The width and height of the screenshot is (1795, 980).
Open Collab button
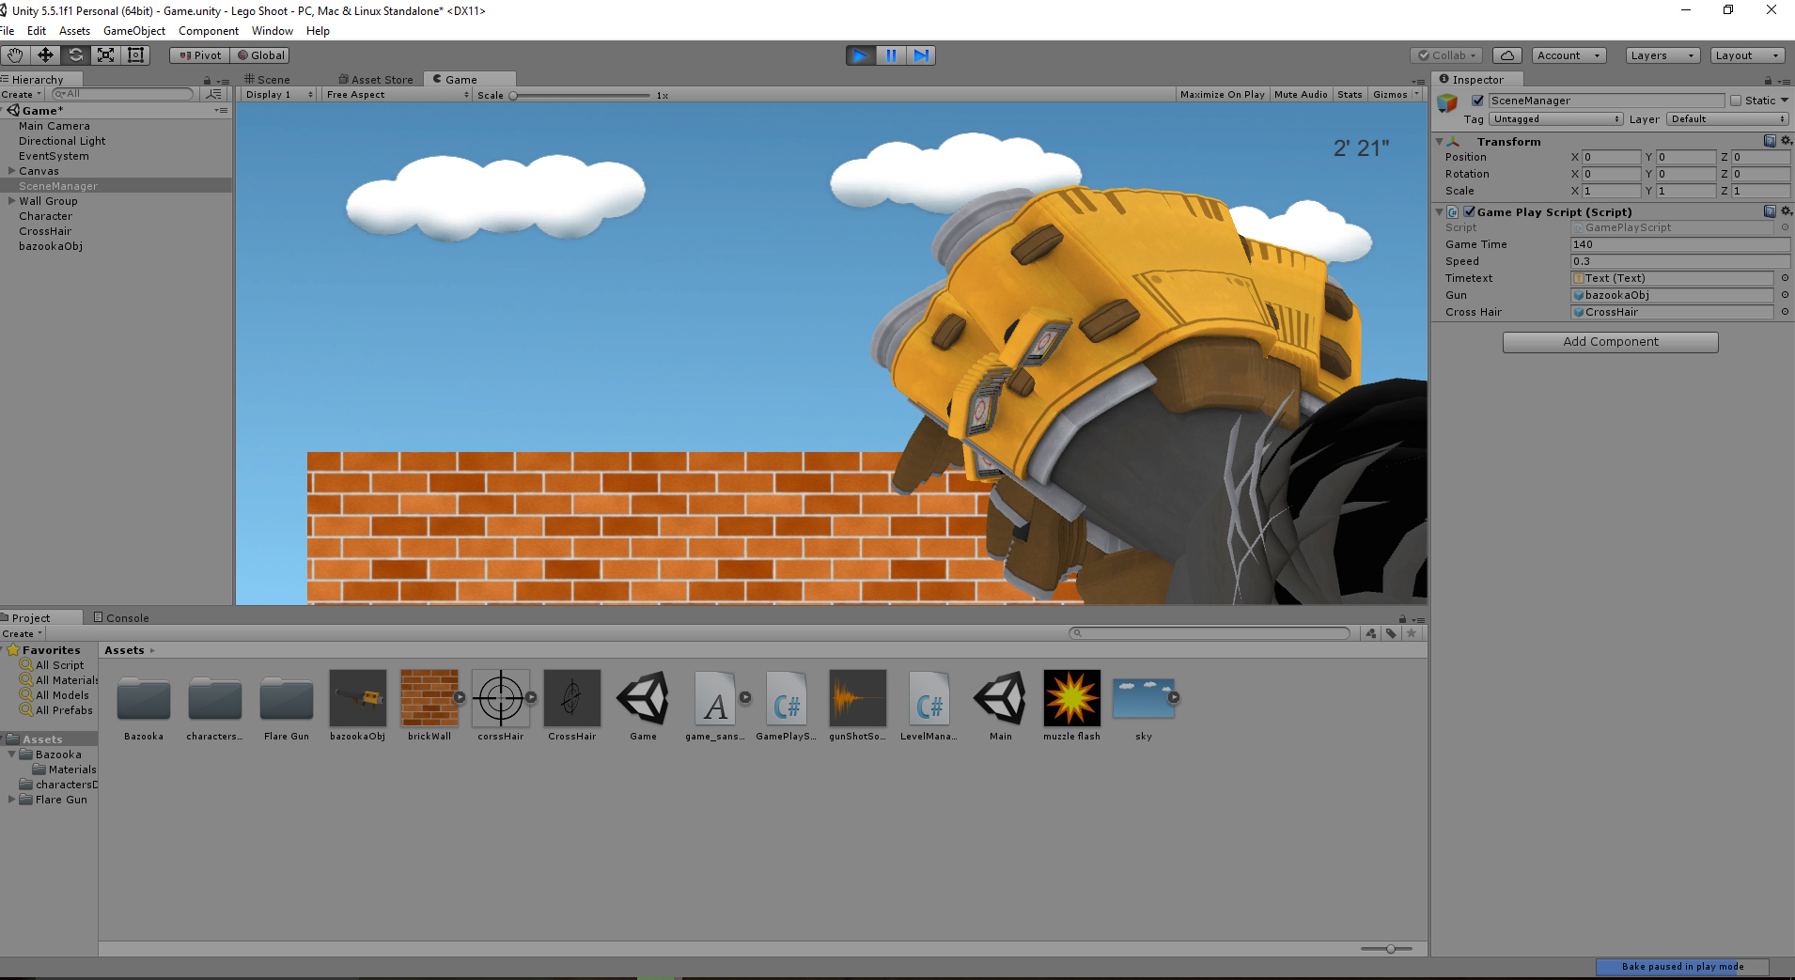tap(1446, 55)
